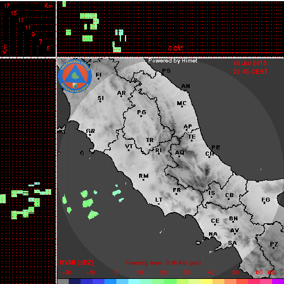Image resolution: width=284 pixels, height=284 pixels.
Task: Click the "PZ" city label
Action: 274,244
